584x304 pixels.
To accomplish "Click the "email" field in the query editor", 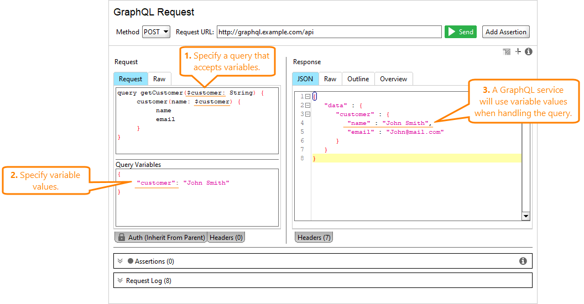I will (165, 119).
